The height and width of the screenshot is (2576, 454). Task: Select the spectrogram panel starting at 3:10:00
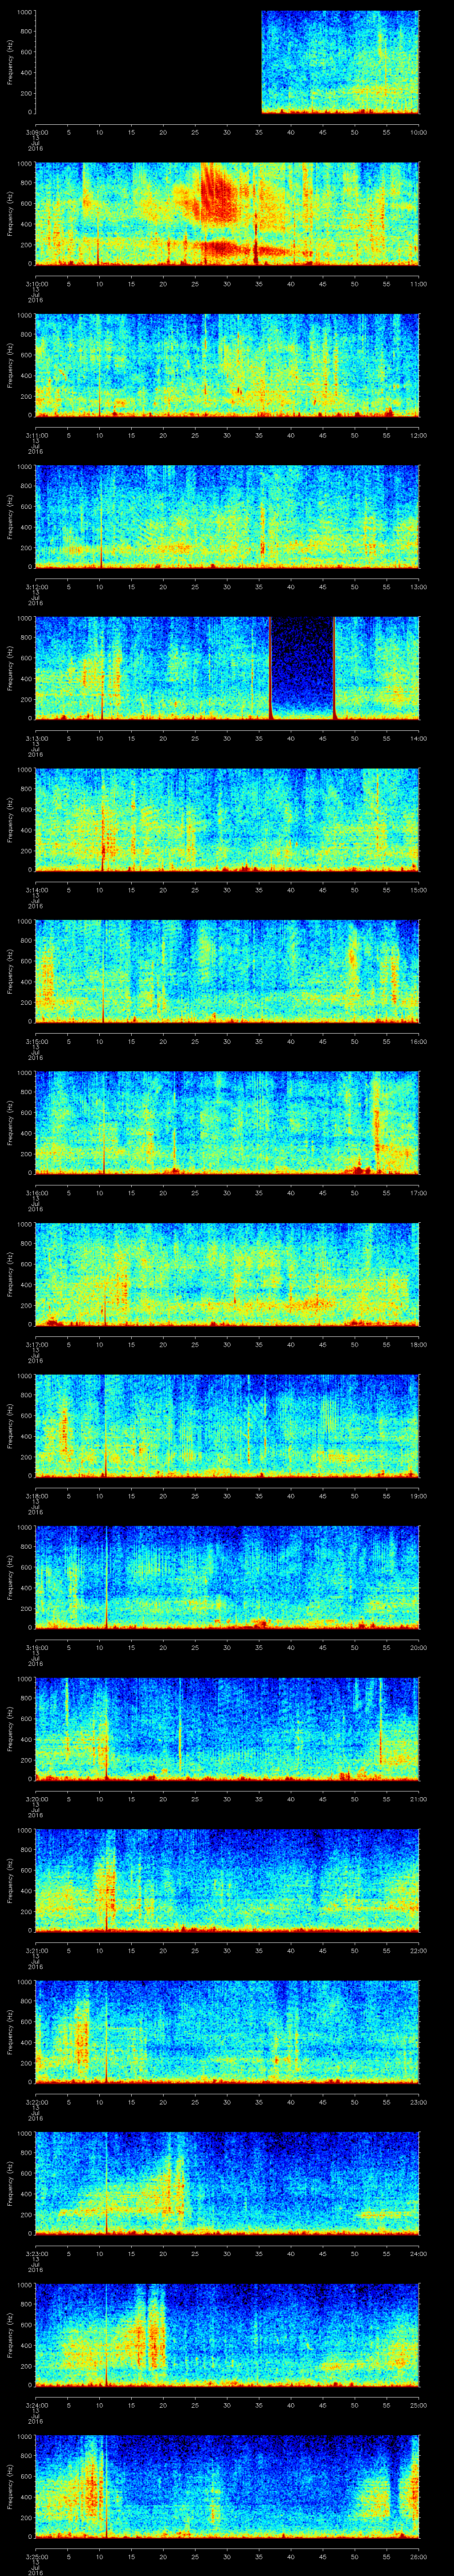pyautogui.click(x=227, y=214)
